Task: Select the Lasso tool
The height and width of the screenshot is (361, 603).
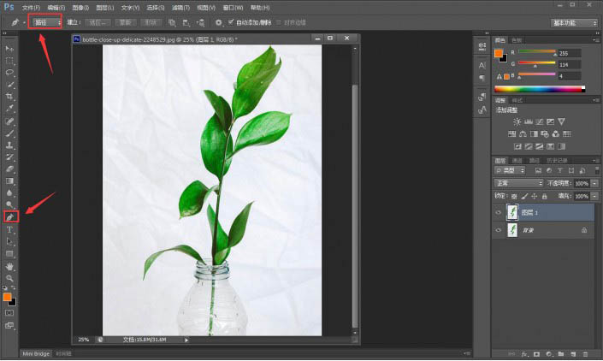Action: point(9,72)
